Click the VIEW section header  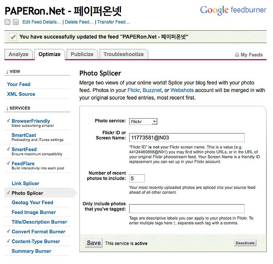tap(13, 72)
